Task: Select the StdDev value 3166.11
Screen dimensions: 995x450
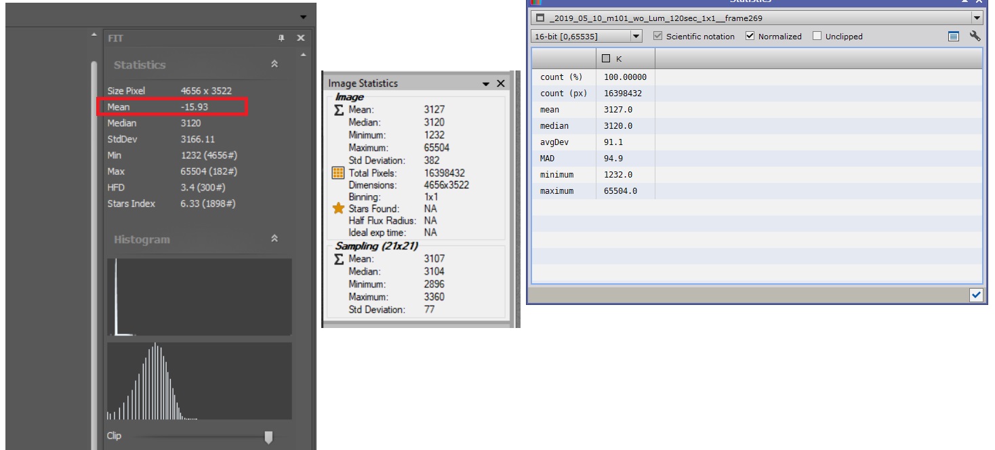Action: point(197,139)
